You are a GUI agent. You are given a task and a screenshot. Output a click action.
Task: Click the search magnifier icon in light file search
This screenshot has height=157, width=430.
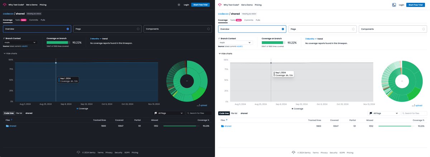pyautogui.click(x=403, y=113)
